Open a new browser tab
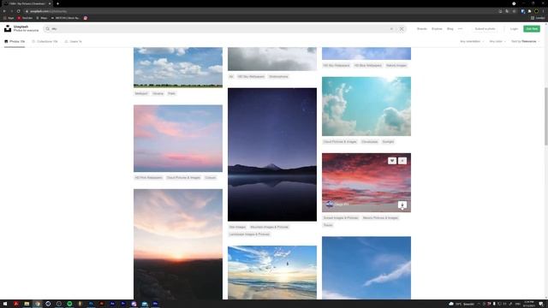Image resolution: width=548 pixels, height=308 pixels. (x=57, y=3)
